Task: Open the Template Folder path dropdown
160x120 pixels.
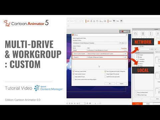Action: coord(120,43)
